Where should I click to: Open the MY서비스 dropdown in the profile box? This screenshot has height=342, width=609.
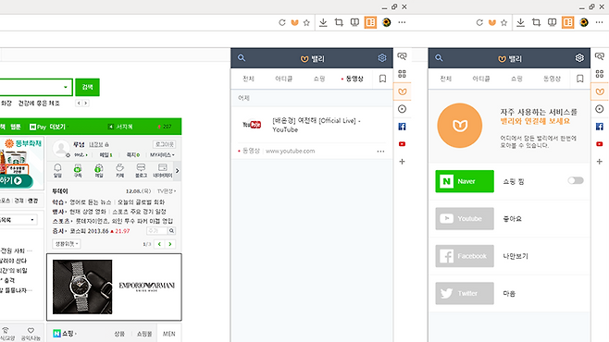coord(162,154)
